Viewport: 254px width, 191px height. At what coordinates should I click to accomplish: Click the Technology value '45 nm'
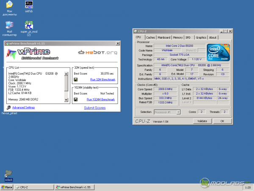tap(160, 59)
